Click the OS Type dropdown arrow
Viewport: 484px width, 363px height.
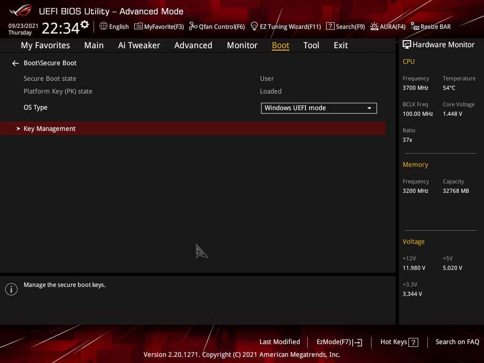369,108
